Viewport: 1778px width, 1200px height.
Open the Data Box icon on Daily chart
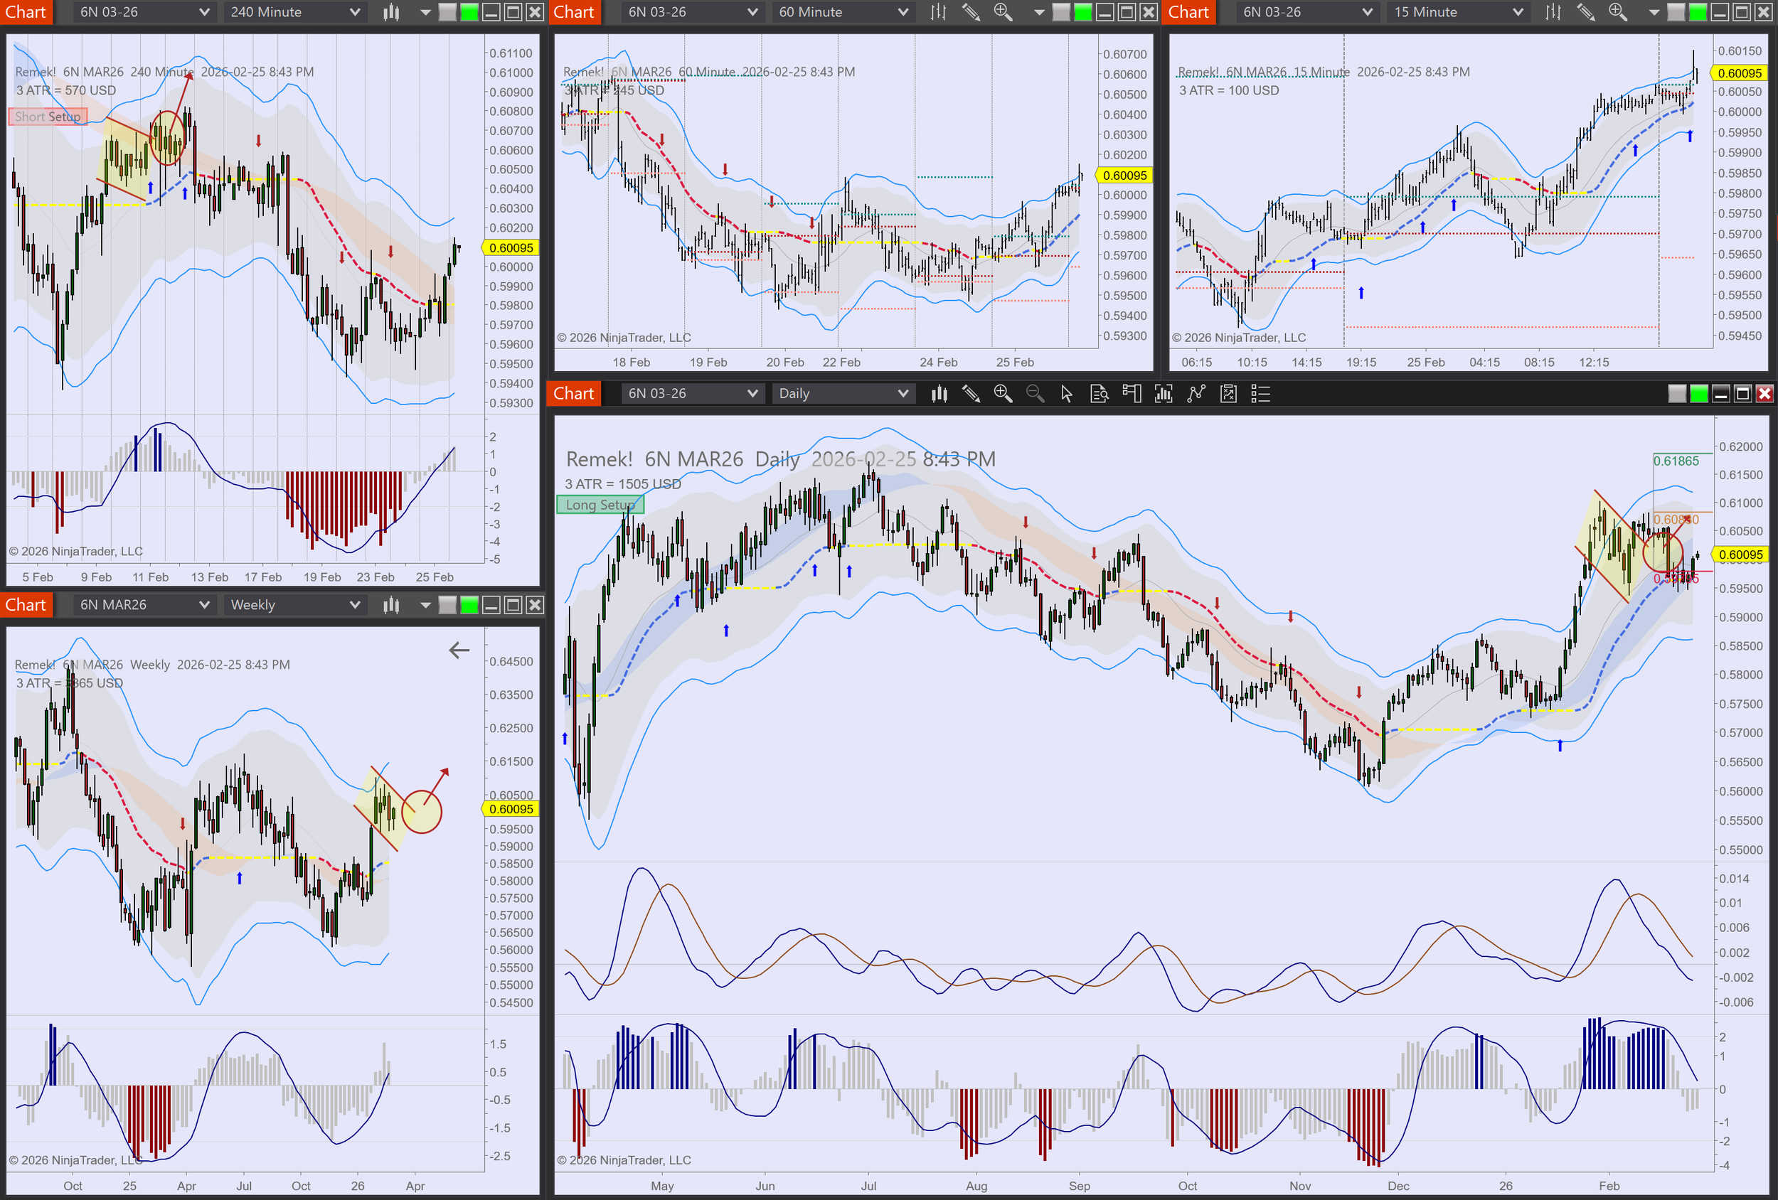[1099, 394]
